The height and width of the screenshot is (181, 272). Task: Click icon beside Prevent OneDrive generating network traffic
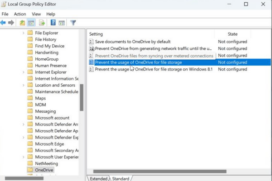click(92, 48)
